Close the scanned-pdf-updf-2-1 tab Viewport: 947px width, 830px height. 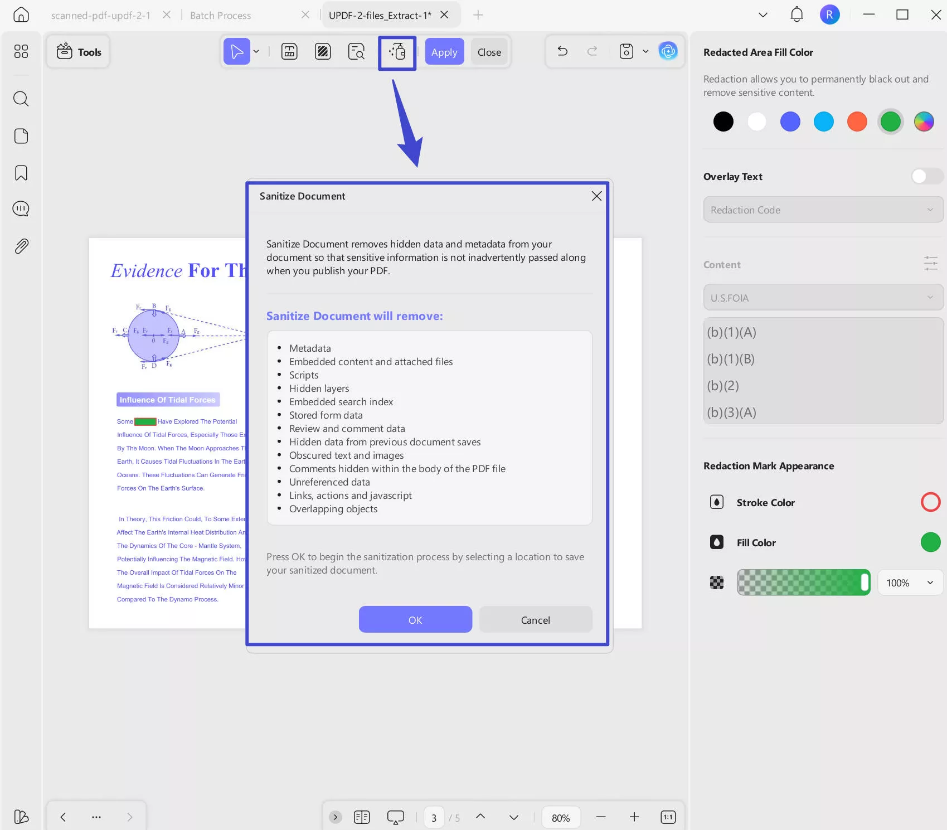point(166,15)
